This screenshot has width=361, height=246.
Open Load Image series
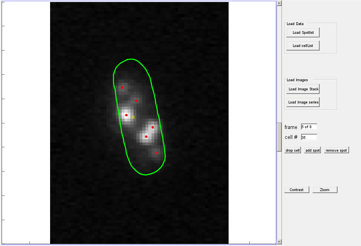coord(303,102)
